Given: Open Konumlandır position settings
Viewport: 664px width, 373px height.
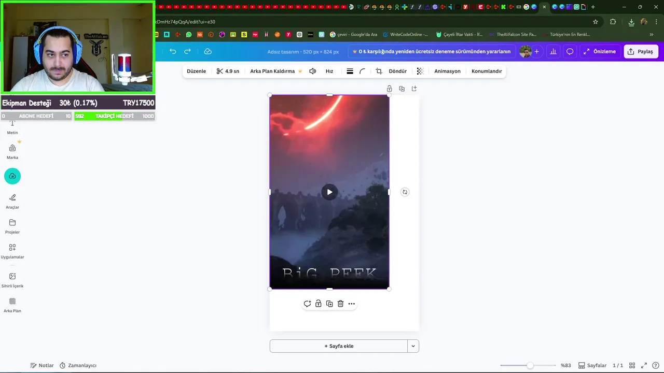Looking at the screenshot, I should point(487,71).
